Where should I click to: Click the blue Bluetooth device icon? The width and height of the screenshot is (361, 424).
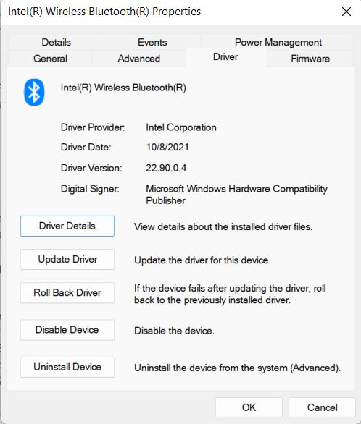[x=34, y=92]
